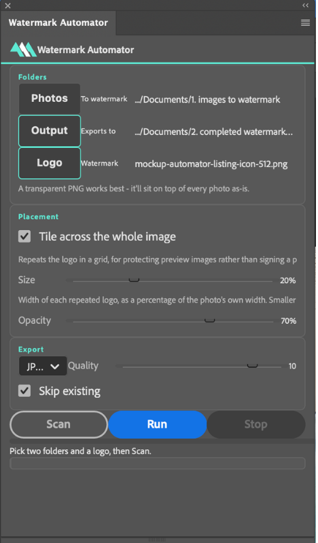Screen dimensions: 318x543
Task: Click the Scan button
Action: [x=58, y=424]
